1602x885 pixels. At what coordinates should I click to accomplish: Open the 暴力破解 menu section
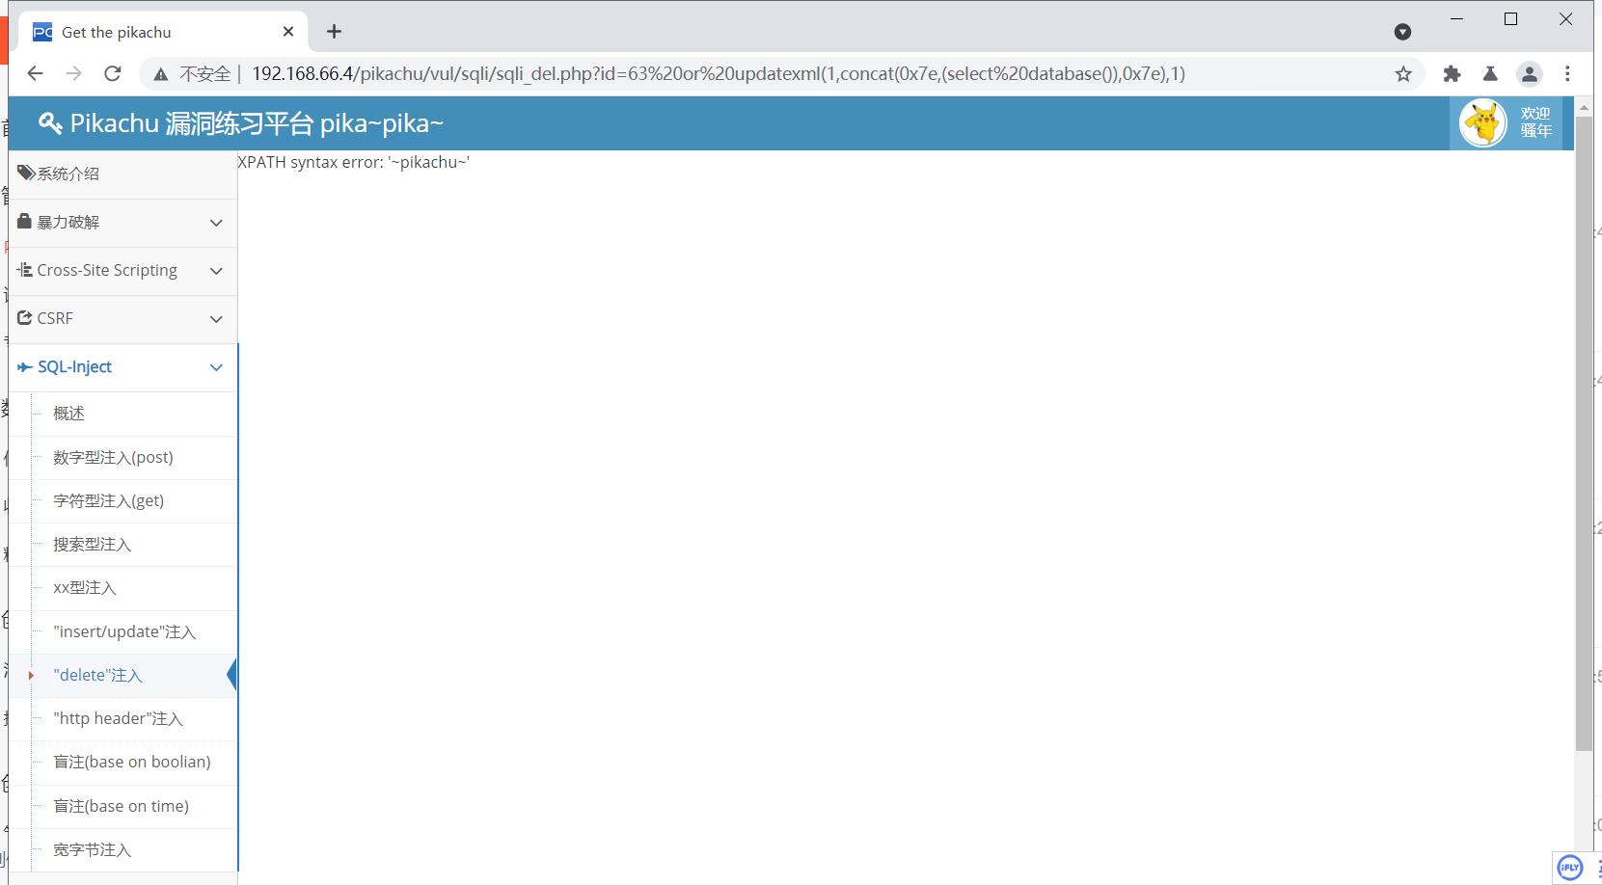pos(122,223)
